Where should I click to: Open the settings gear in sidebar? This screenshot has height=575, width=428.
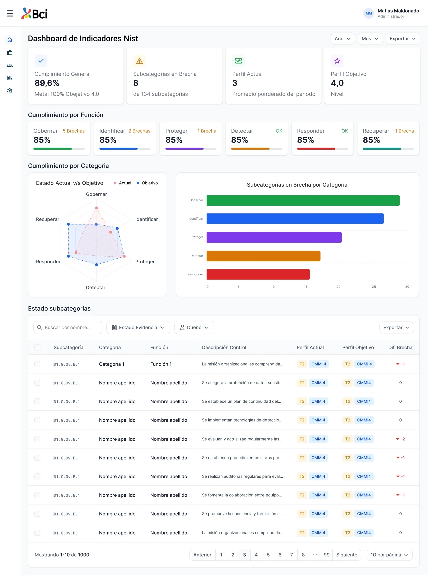(10, 91)
